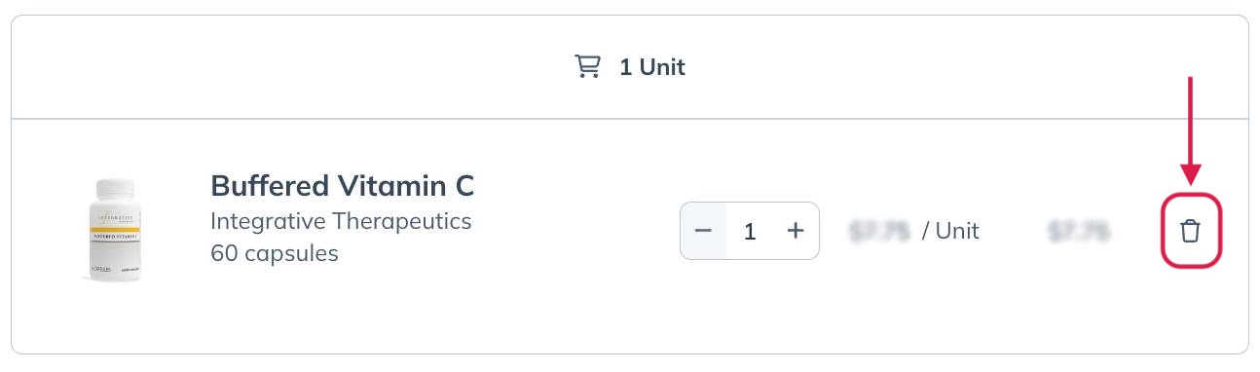Click the blurred line total price
The image size is (1260, 372).
tap(1079, 231)
